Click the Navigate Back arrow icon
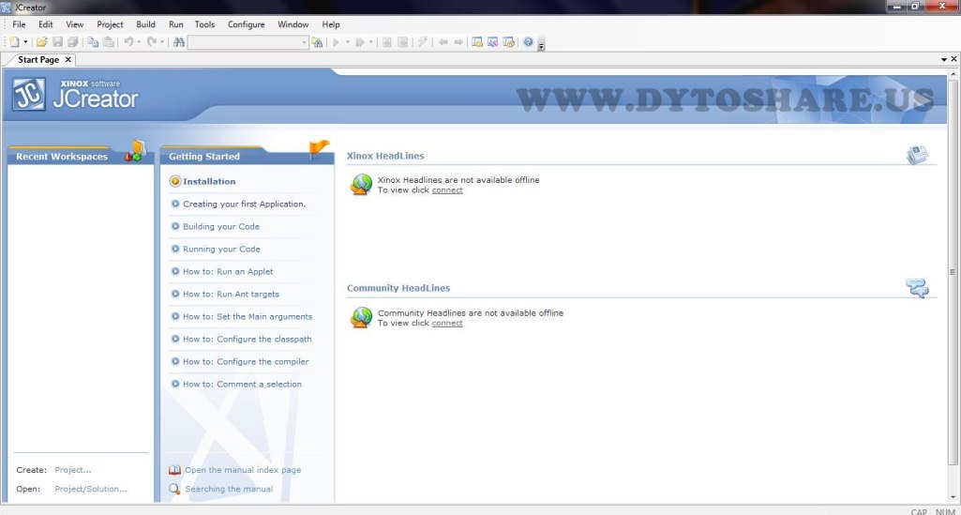Viewport: 961px width, 515px height. [x=443, y=42]
